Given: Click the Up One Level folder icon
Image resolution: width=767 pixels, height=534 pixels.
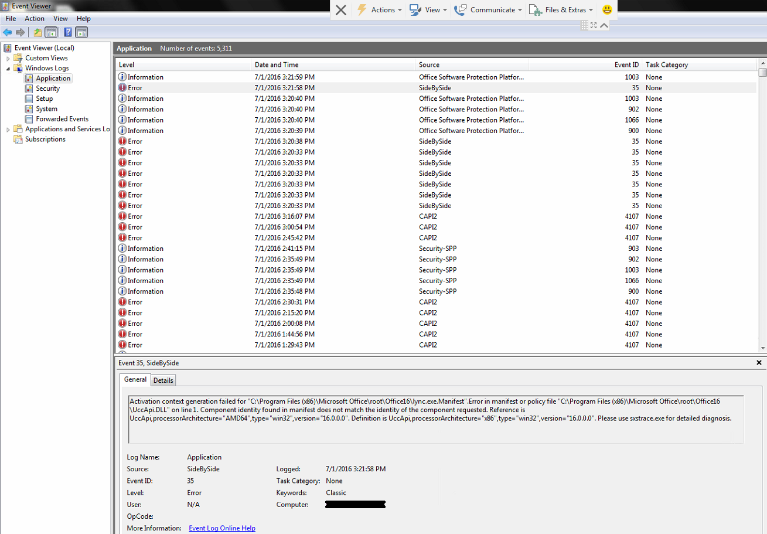Looking at the screenshot, I should tap(38, 32).
